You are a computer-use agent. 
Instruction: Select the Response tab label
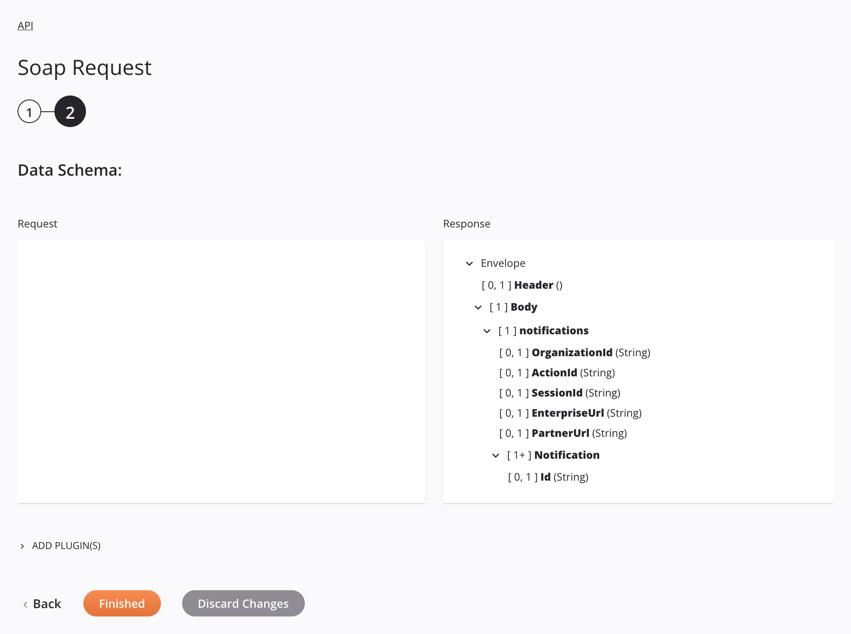(466, 224)
